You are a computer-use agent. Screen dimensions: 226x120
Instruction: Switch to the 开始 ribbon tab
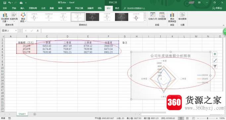pos(14,8)
